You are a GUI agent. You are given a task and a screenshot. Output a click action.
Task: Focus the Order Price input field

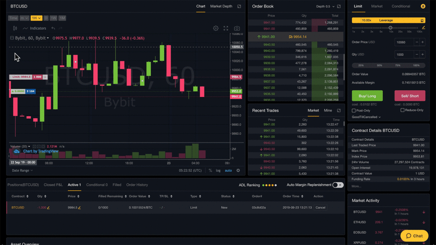coord(404,42)
